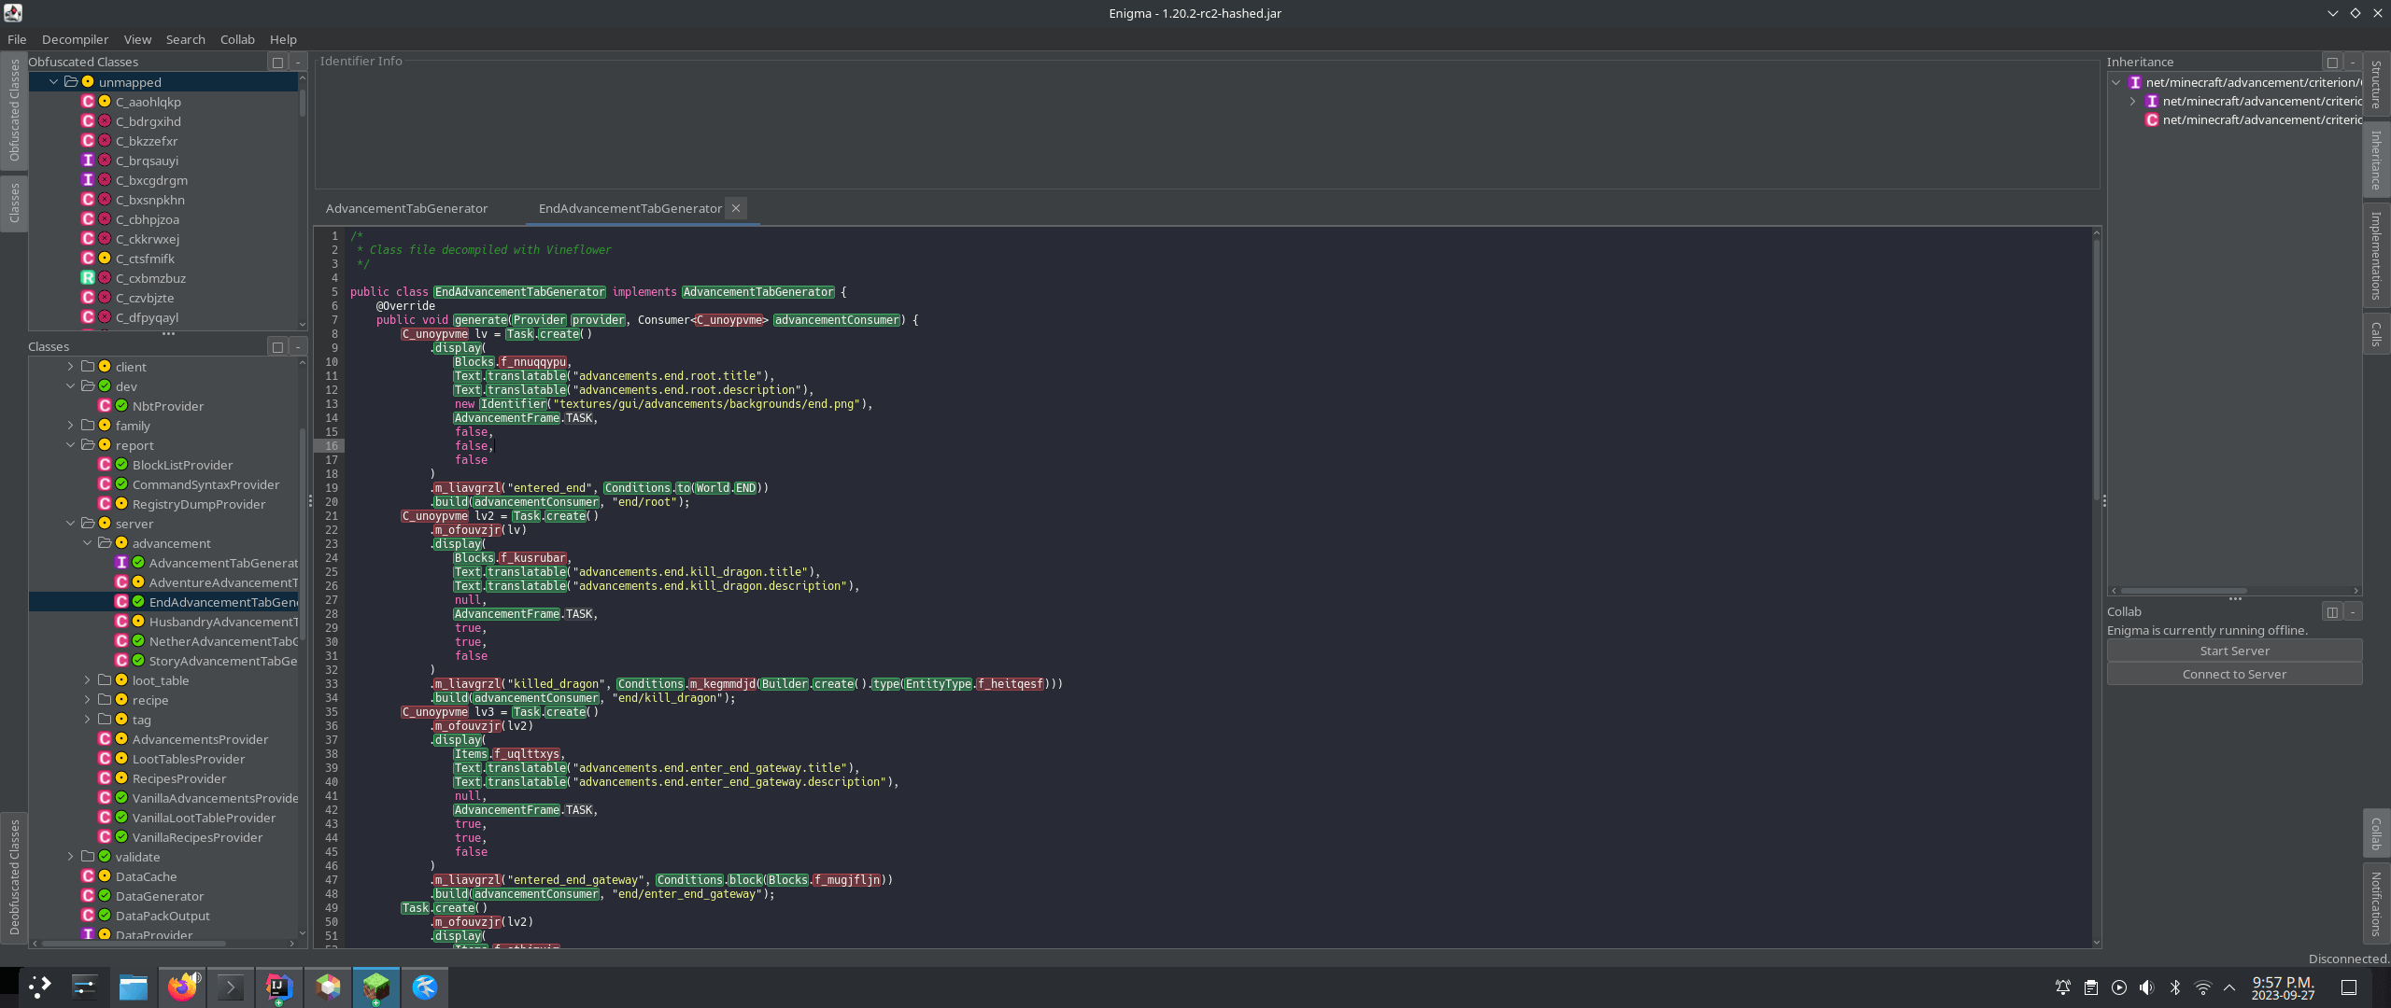Collapse the unmapped package in Obfuscated Classes
The width and height of the screenshot is (2391, 1008).
[53, 81]
